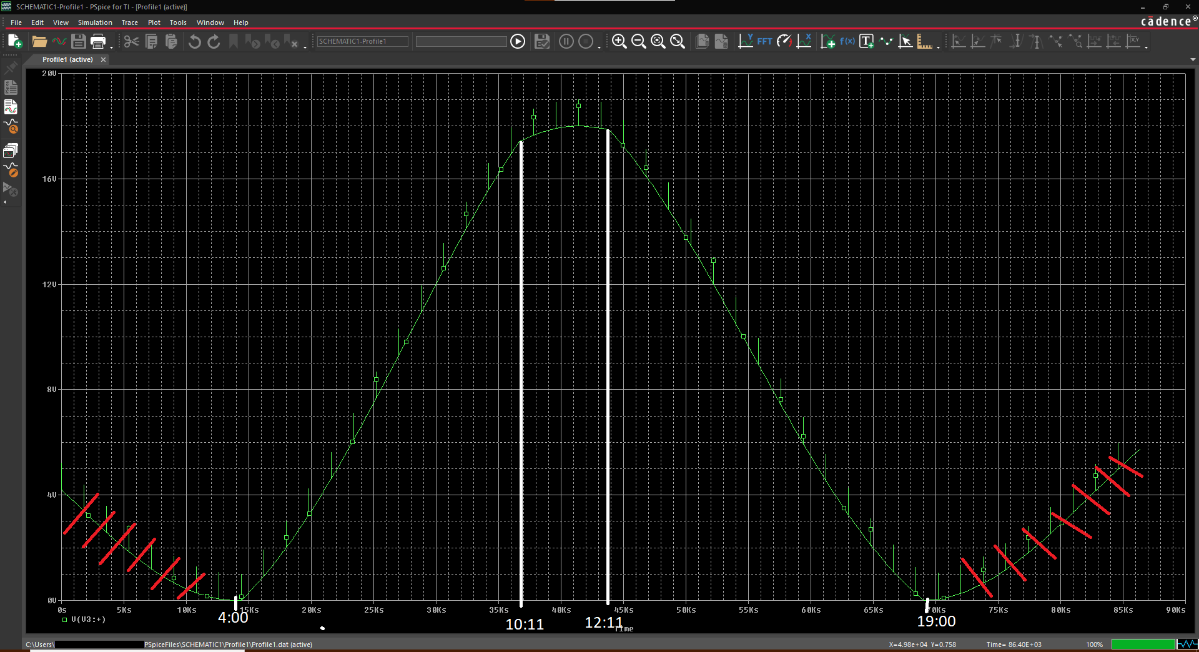Add a text label to plot
Viewport: 1199px width, 652px height.
pos(866,41)
